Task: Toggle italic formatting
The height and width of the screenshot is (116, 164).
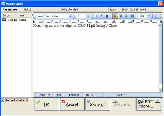Action: click(x=101, y=16)
